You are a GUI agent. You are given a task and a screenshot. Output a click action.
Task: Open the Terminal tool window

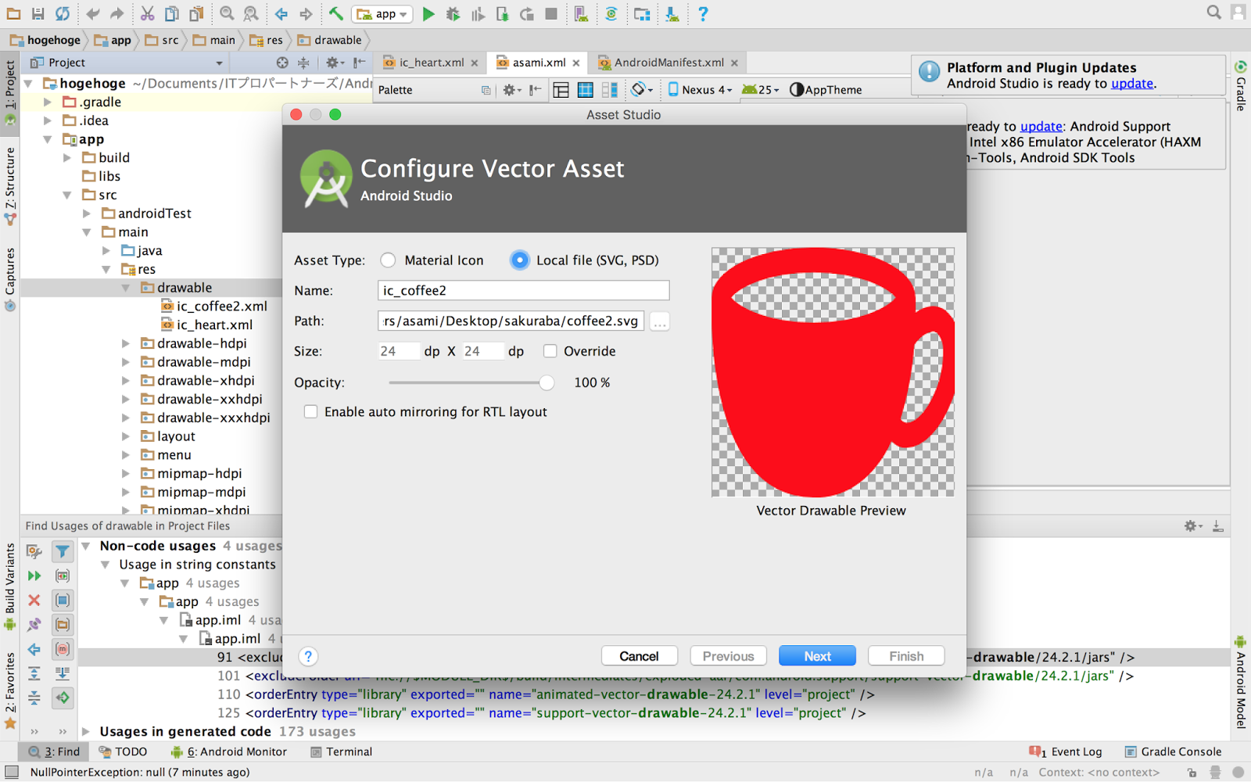pyautogui.click(x=341, y=752)
